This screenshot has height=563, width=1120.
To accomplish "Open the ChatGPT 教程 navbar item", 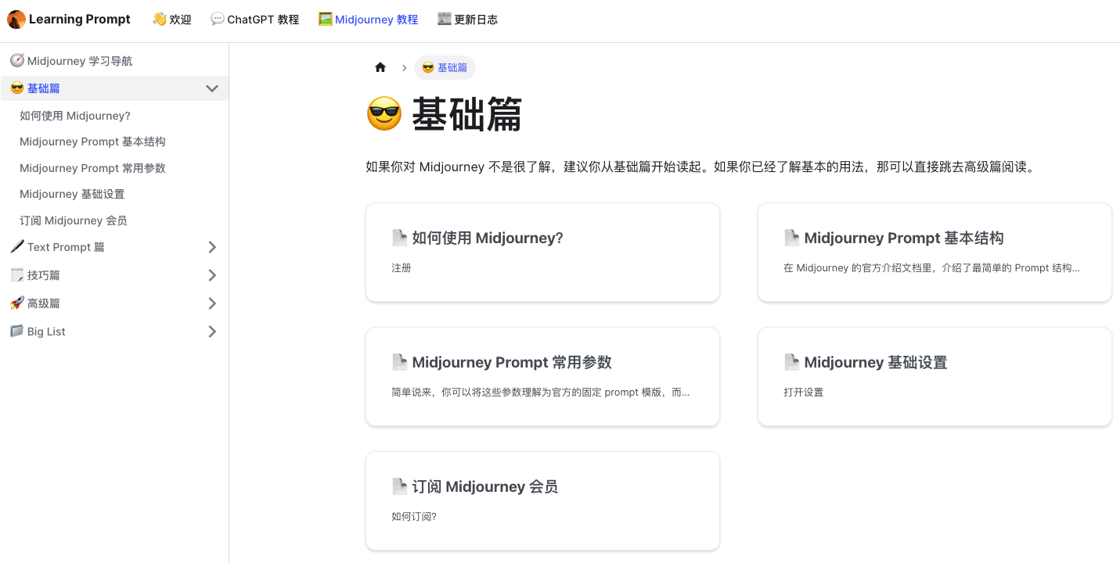I will [255, 20].
